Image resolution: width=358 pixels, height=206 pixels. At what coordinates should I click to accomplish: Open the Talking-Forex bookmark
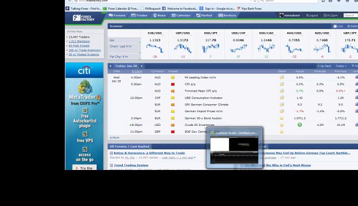click(83, 9)
